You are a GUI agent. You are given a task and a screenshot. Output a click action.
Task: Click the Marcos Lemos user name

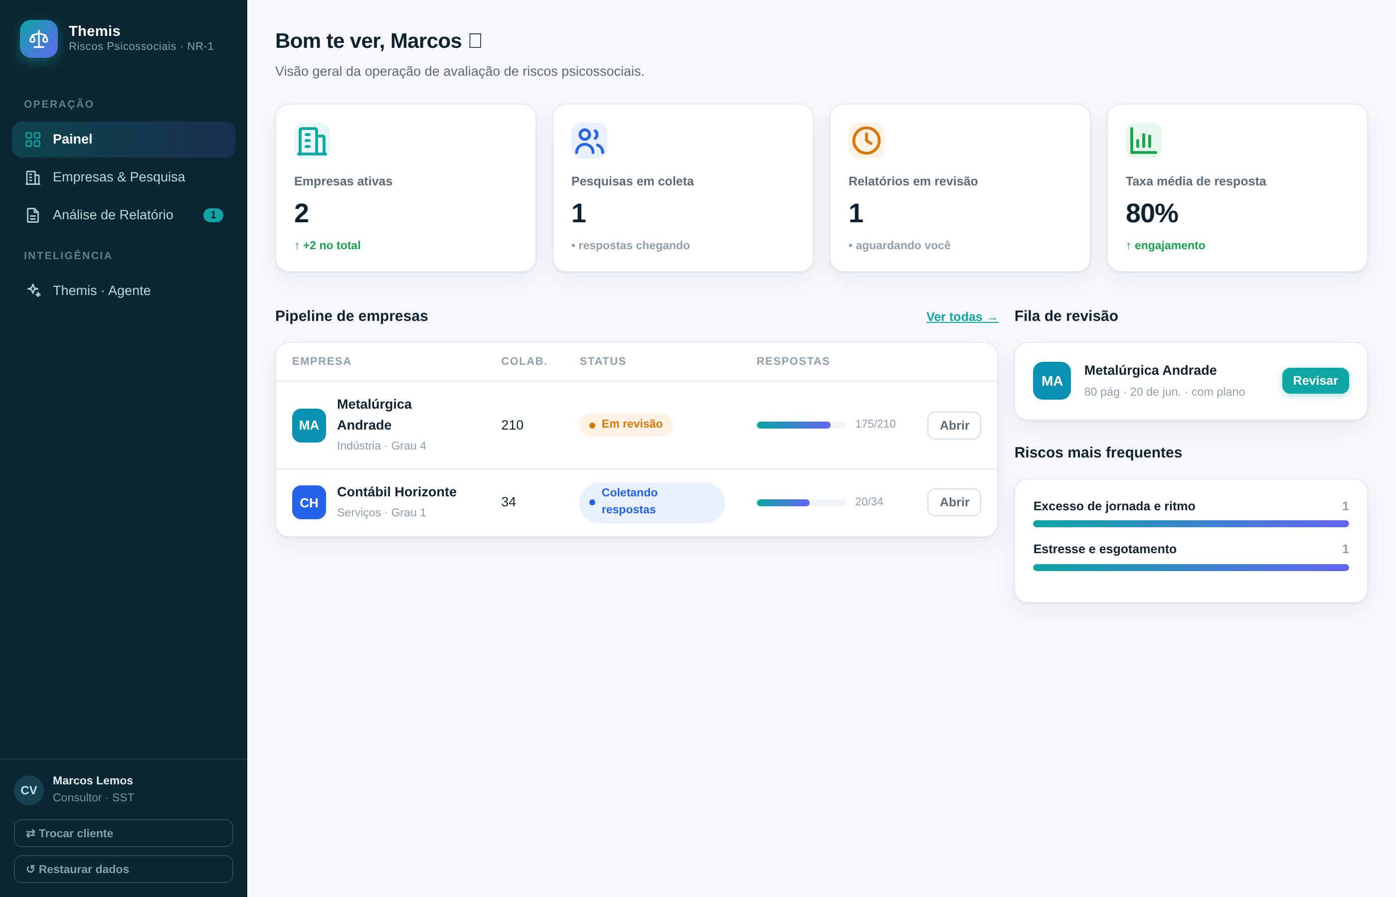93,780
